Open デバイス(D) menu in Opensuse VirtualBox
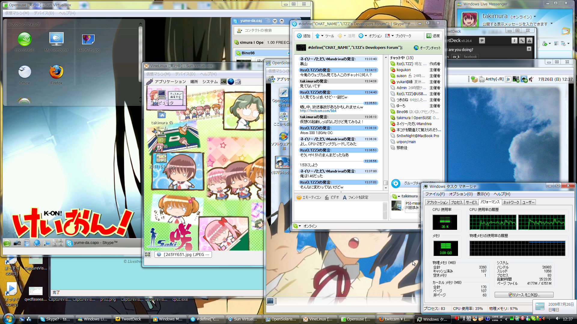 [x=44, y=13]
